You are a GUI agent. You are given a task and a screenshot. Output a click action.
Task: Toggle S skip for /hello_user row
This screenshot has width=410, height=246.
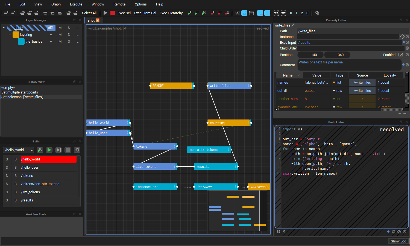(x=7, y=168)
